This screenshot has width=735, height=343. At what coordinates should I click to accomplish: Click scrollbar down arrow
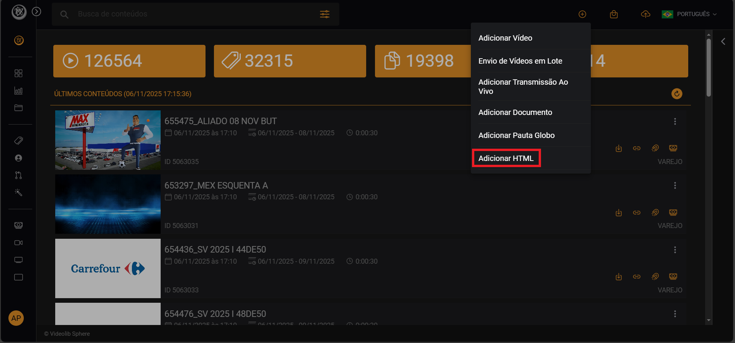[x=709, y=320]
